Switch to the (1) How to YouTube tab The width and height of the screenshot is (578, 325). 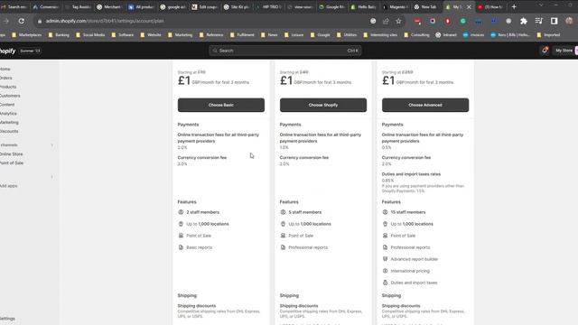(490, 6)
